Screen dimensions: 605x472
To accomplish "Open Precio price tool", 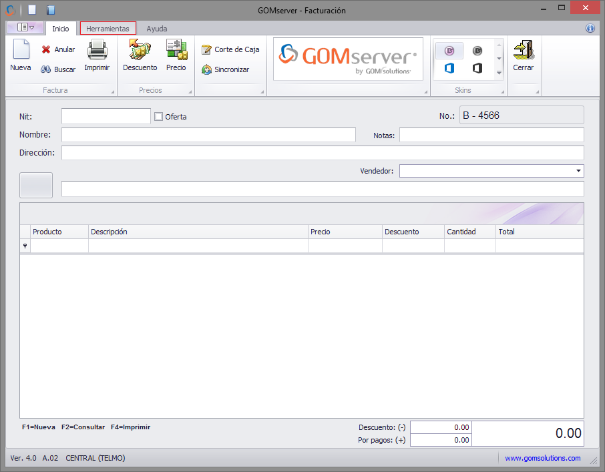I will (x=176, y=55).
